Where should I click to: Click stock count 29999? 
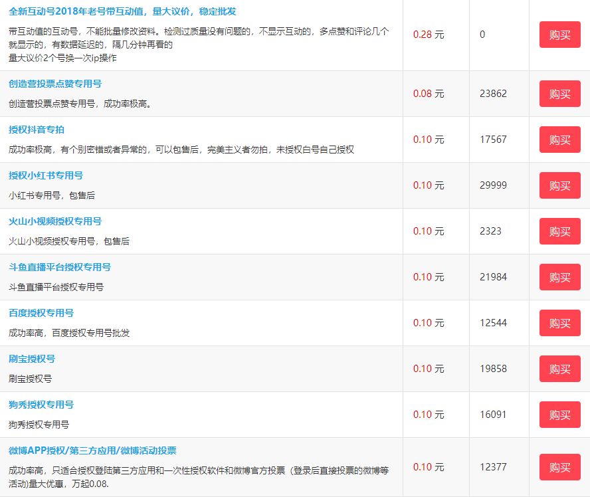493,185
